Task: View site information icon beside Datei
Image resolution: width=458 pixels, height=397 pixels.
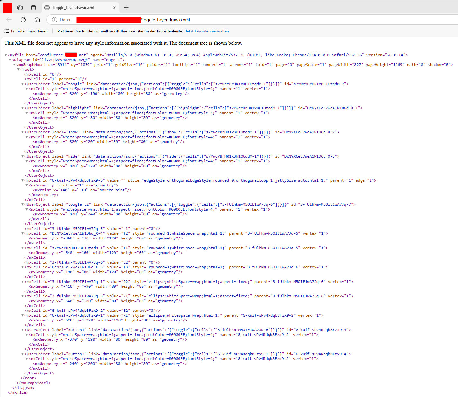Action: click(55, 20)
